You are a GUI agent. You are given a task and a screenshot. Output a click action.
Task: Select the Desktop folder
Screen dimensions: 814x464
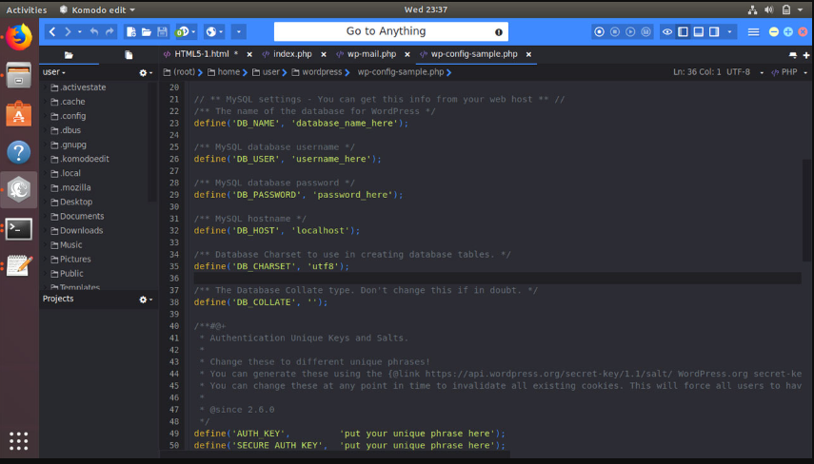pyautogui.click(x=76, y=203)
